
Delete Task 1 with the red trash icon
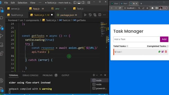(x=166, y=52)
